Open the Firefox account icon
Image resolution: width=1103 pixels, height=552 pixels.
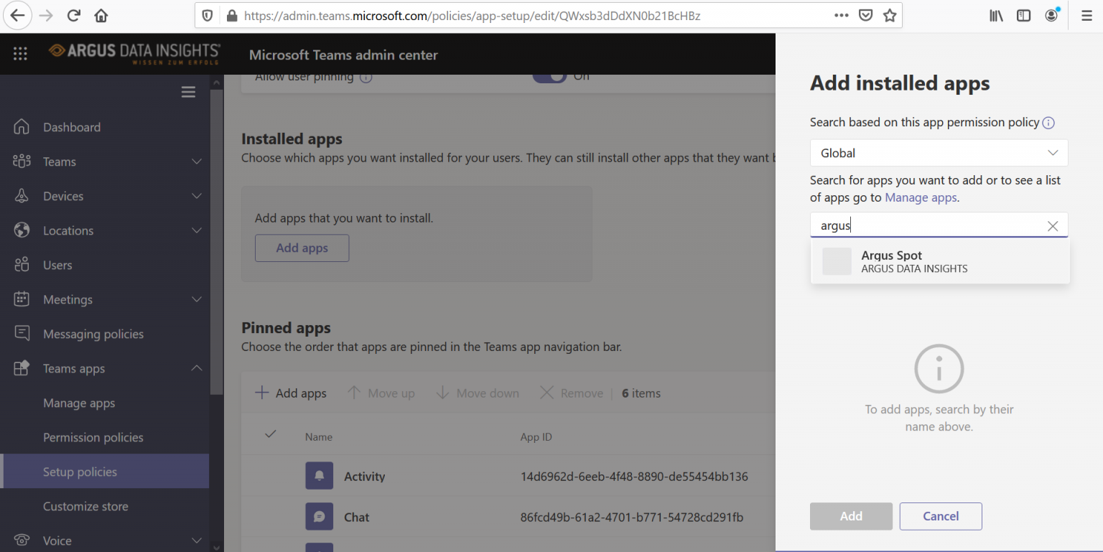[1052, 15]
